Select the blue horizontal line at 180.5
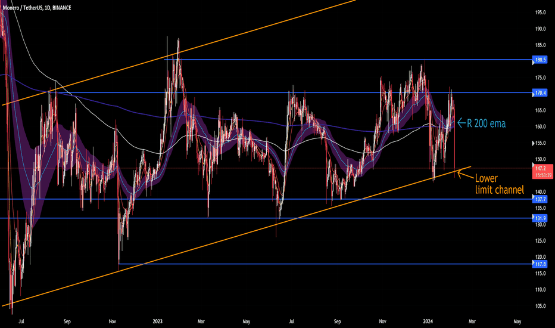The image size is (555, 328). pyautogui.click(x=348, y=60)
